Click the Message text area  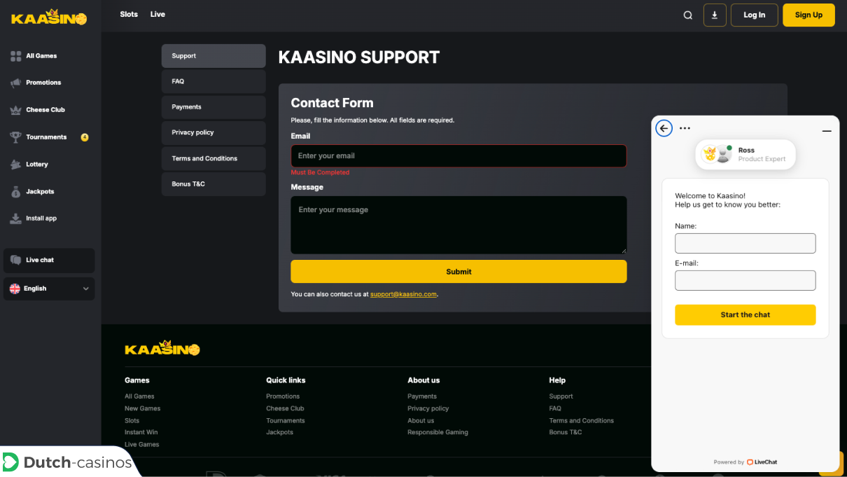458,225
